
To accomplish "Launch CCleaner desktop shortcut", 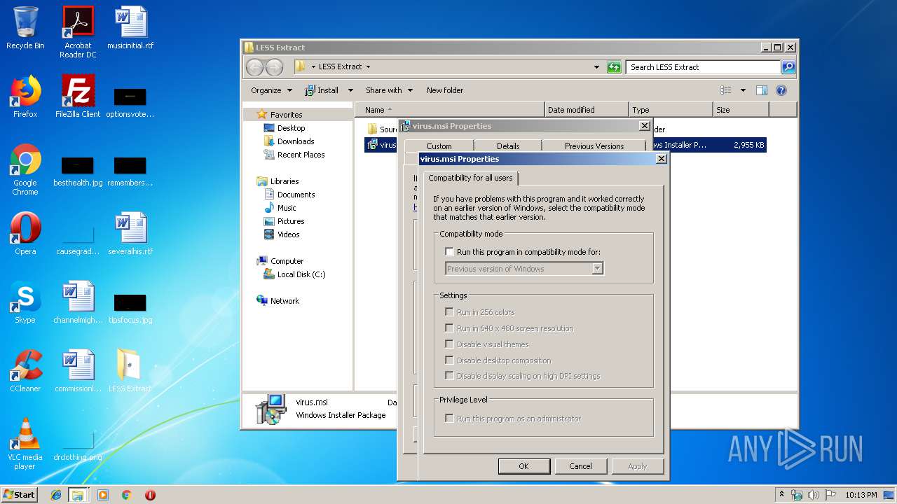I will pyautogui.click(x=25, y=370).
